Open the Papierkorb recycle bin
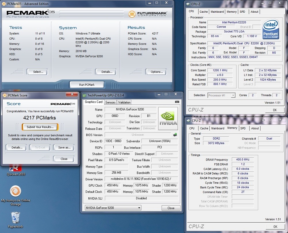 16,220
